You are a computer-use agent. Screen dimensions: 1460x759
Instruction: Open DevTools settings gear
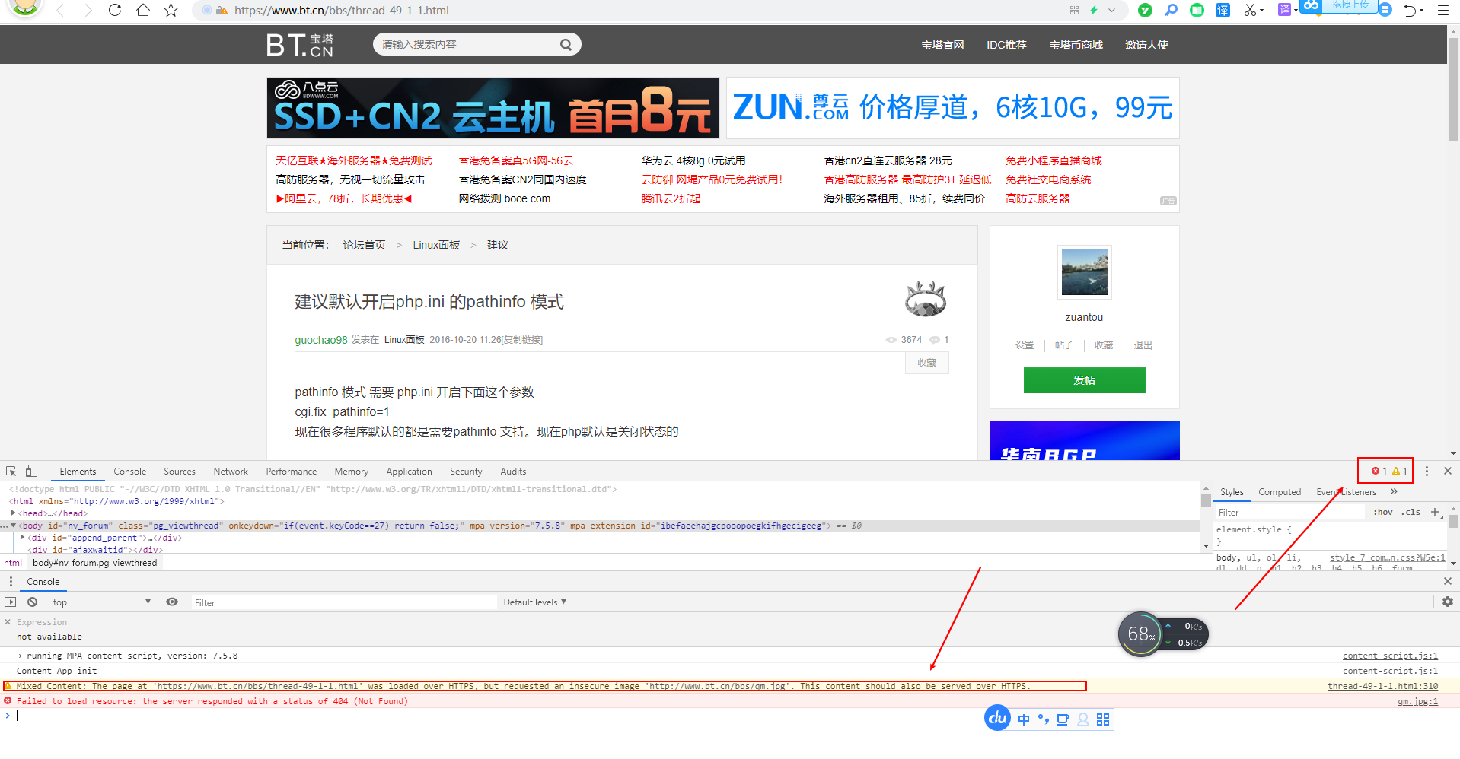click(1446, 602)
